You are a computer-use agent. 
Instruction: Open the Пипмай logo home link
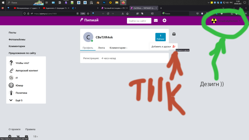point(89,20)
